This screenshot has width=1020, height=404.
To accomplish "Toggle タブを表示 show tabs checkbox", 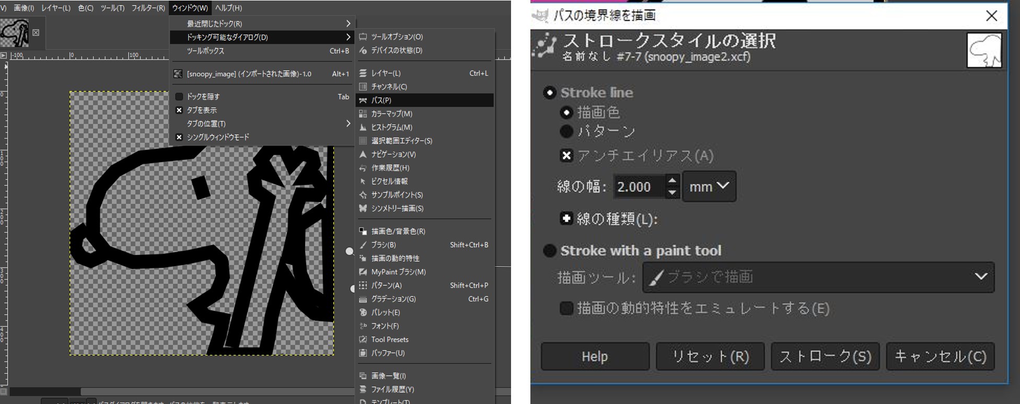I will tap(179, 110).
